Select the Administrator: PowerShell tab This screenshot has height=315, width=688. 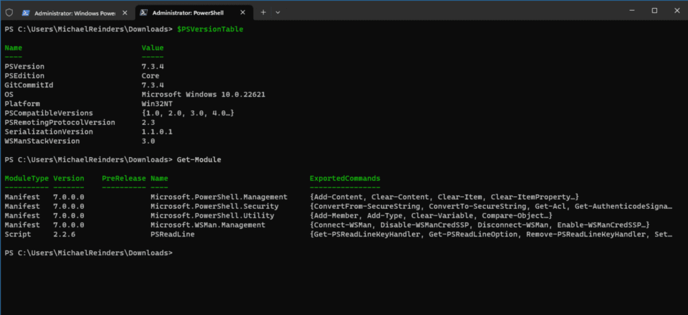click(x=194, y=13)
